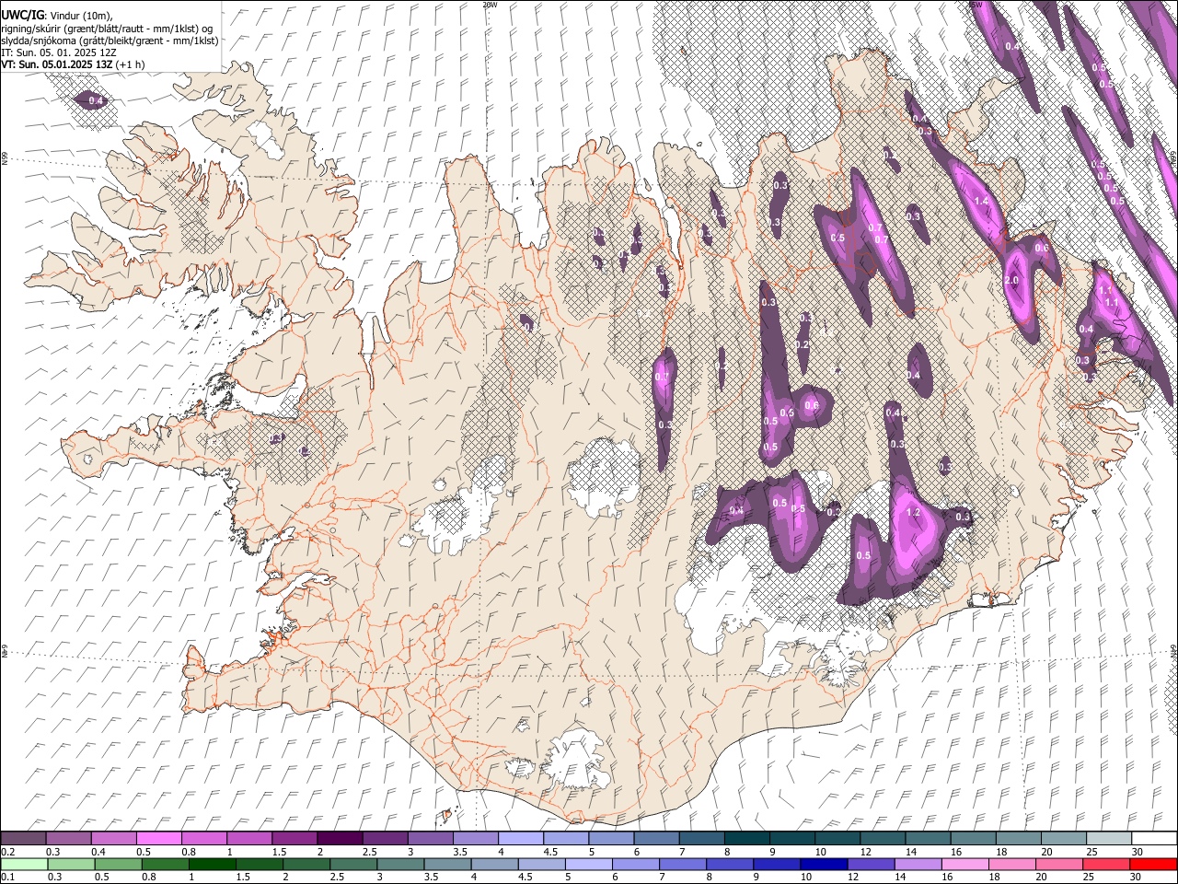
Task: Pick deep blue lower legend swatch starting at 10
Action: coord(823,864)
